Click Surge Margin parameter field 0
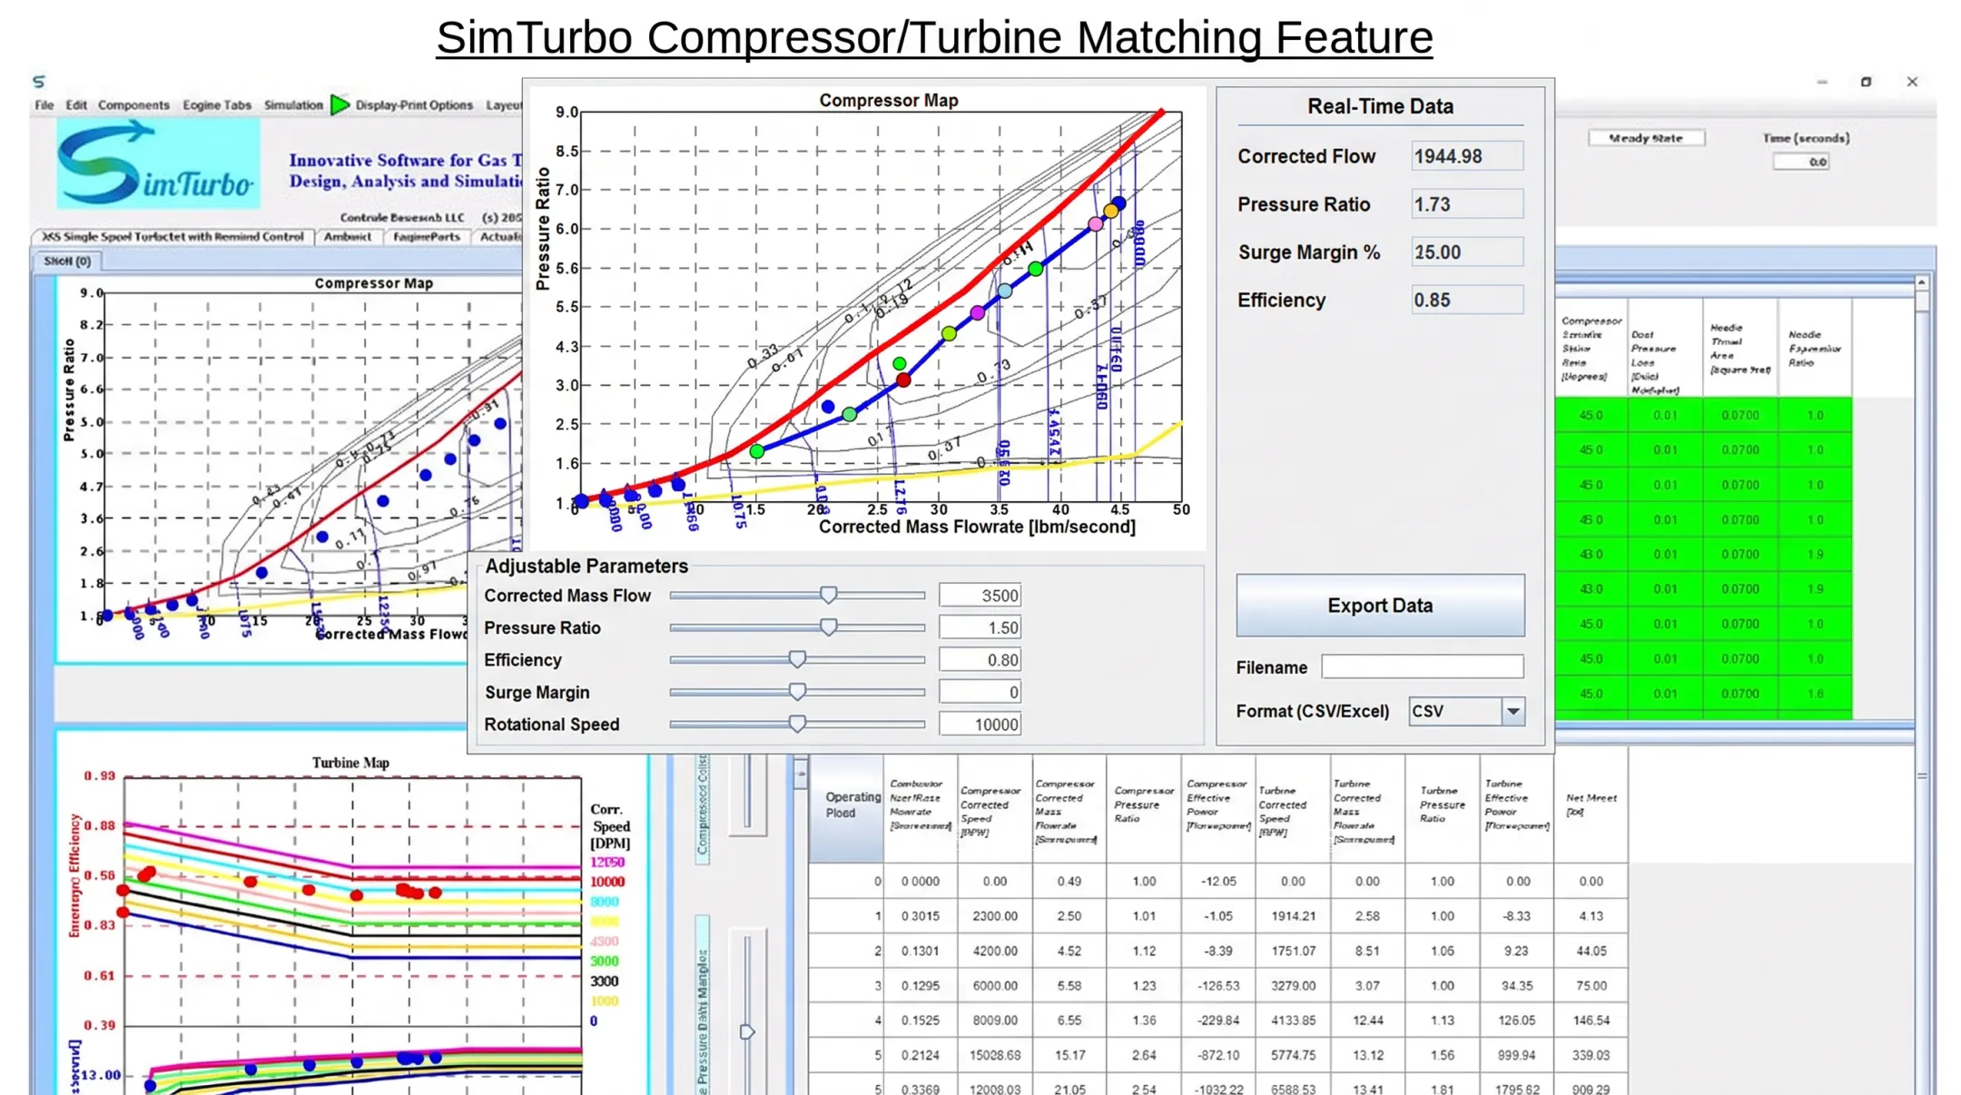The width and height of the screenshot is (1961, 1095). (980, 692)
